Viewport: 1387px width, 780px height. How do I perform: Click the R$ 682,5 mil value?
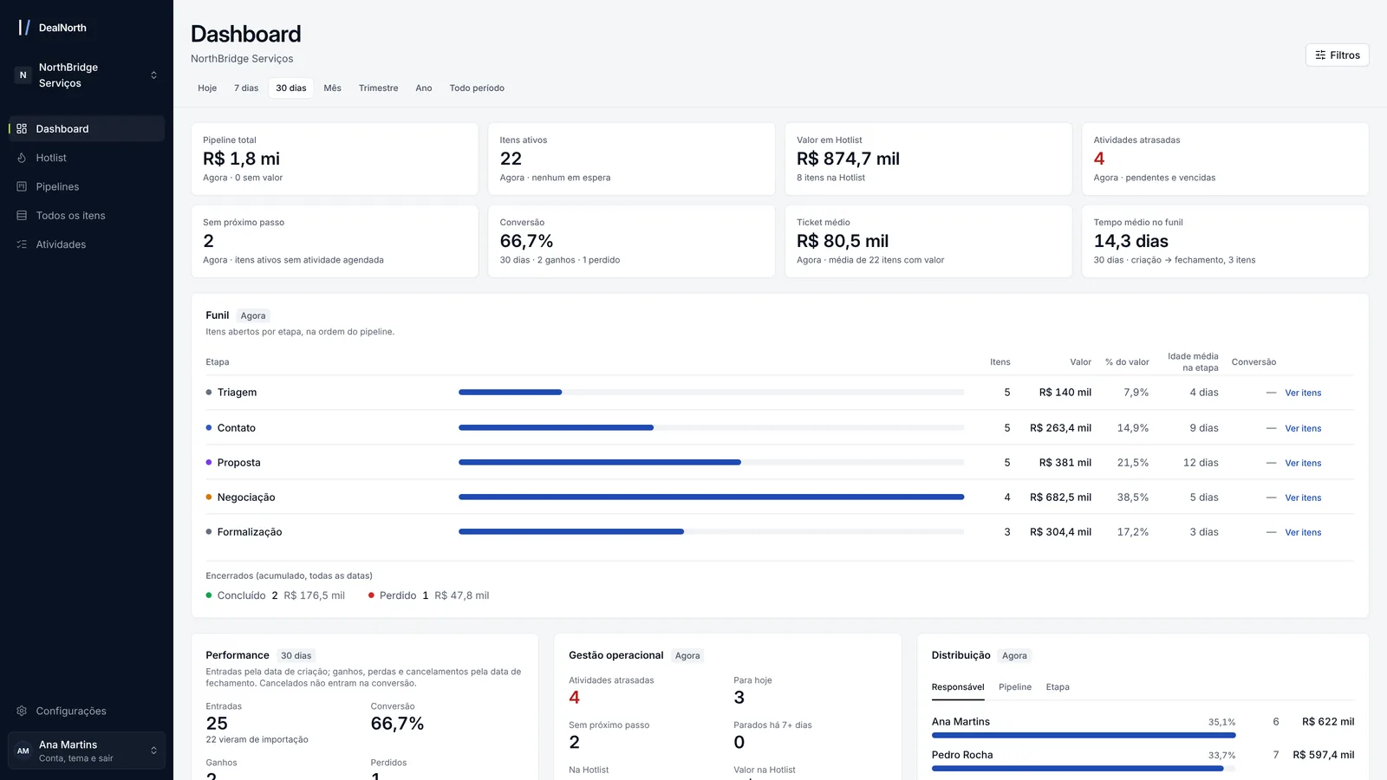(x=1060, y=497)
